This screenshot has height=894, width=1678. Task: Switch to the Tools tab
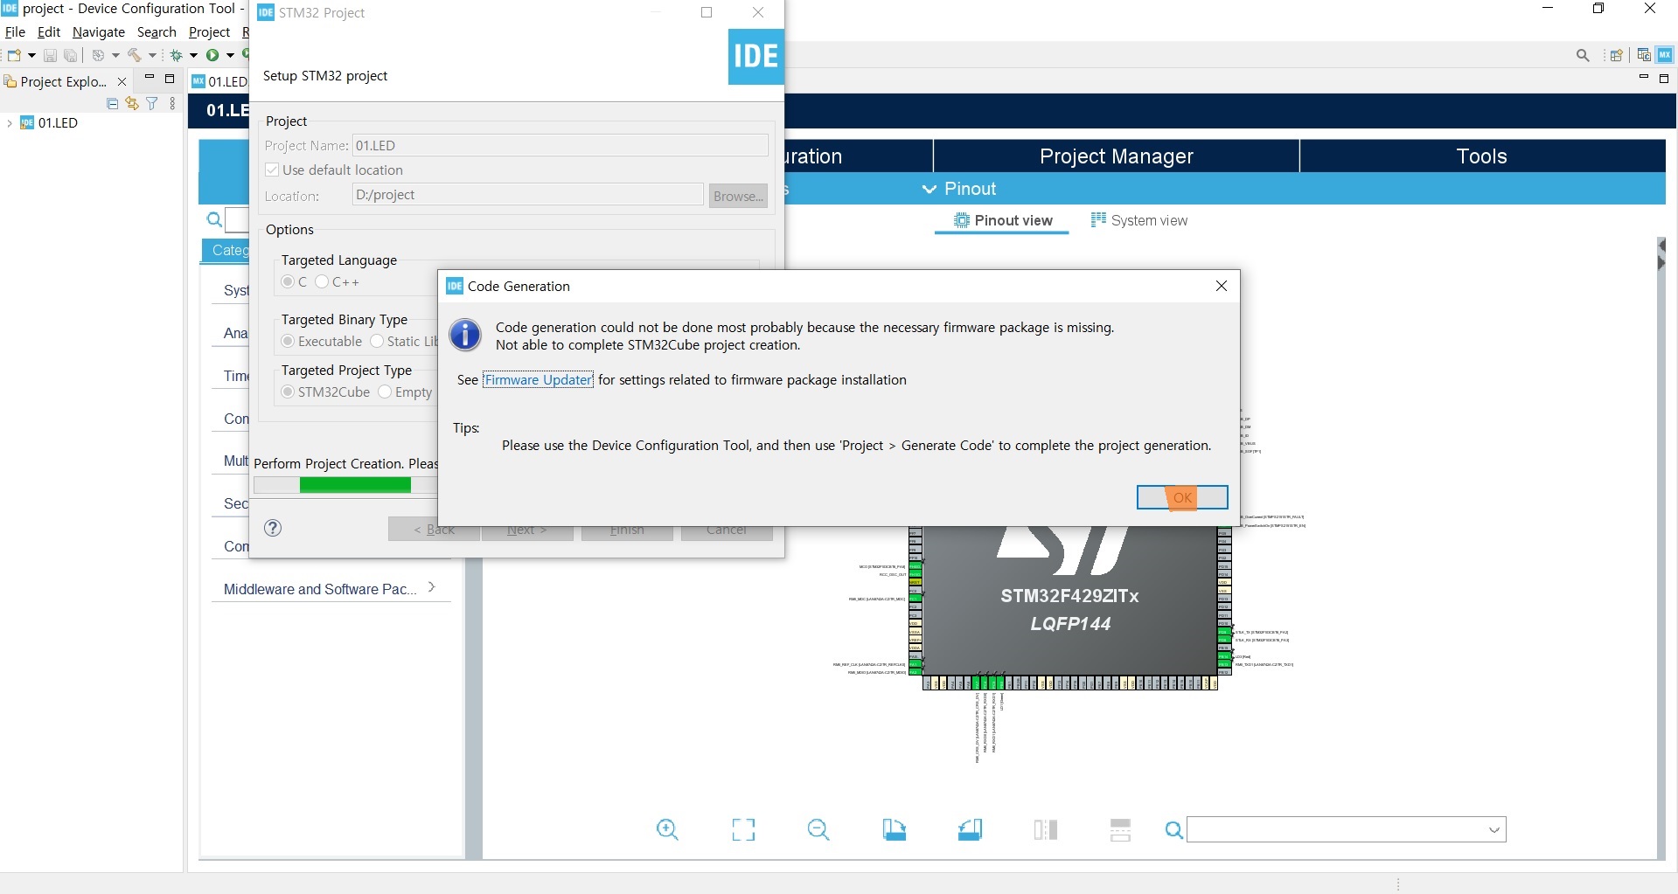click(x=1482, y=156)
